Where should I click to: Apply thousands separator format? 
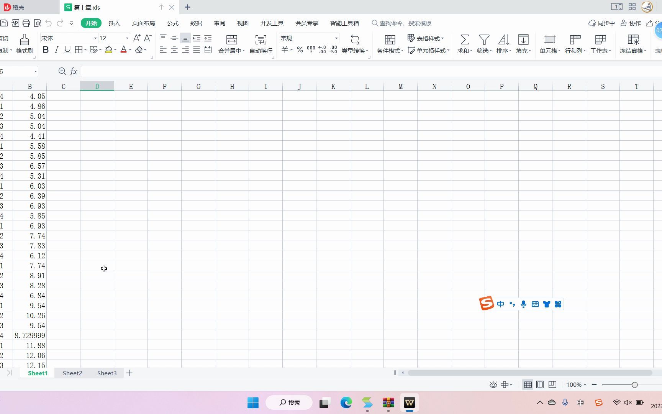(x=311, y=49)
